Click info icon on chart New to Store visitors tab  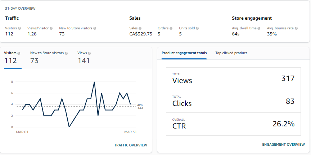pyautogui.click(x=66, y=53)
